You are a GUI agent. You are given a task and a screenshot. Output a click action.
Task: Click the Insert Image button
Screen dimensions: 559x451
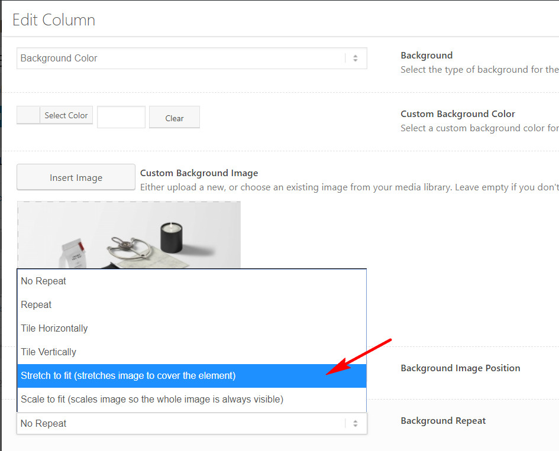(x=76, y=177)
